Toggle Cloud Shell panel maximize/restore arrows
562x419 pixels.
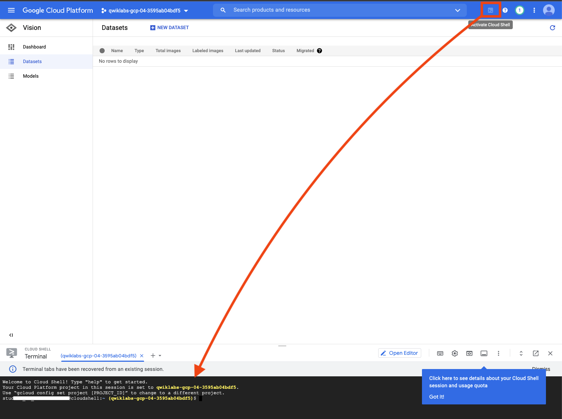click(x=521, y=353)
